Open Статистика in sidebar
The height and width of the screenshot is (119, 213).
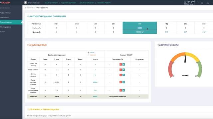(x=4, y=18)
